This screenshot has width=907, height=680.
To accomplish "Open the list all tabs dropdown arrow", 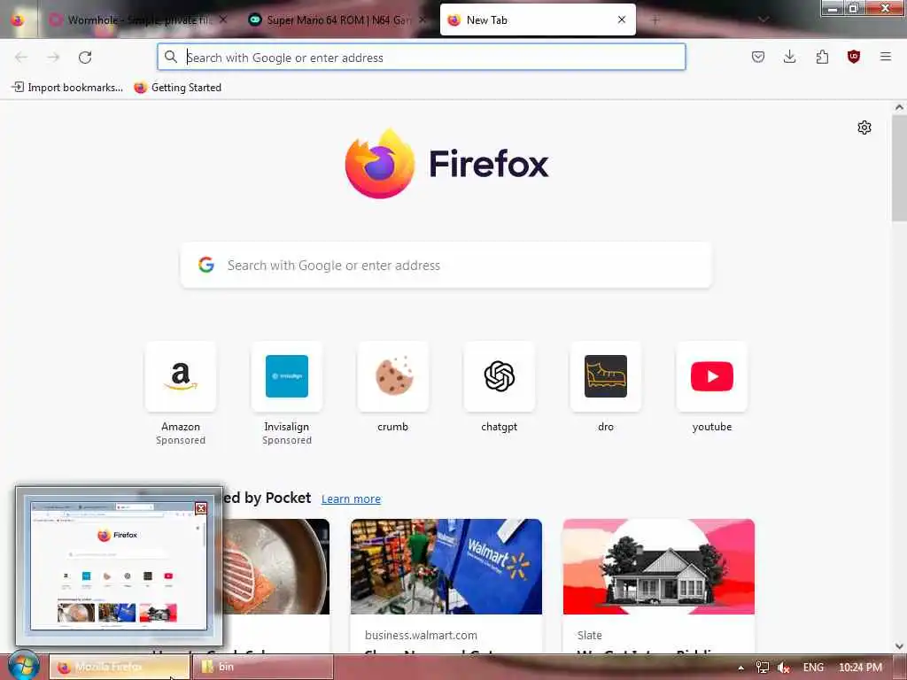I will click(x=764, y=19).
